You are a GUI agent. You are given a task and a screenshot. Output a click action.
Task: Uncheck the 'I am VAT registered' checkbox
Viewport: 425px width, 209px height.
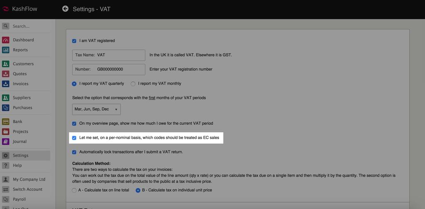(x=74, y=41)
